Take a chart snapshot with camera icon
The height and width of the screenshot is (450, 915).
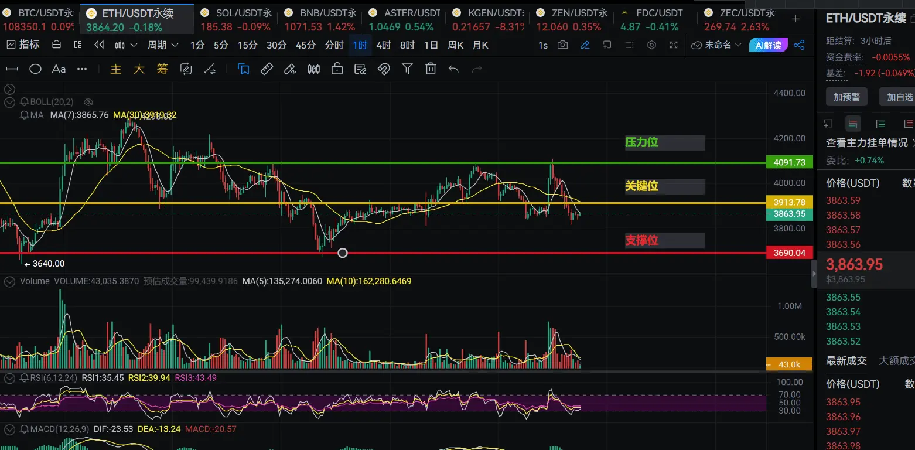563,45
